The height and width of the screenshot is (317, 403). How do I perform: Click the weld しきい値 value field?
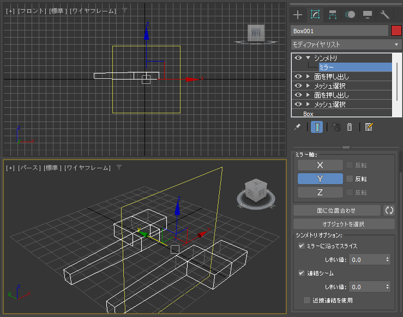point(366,287)
